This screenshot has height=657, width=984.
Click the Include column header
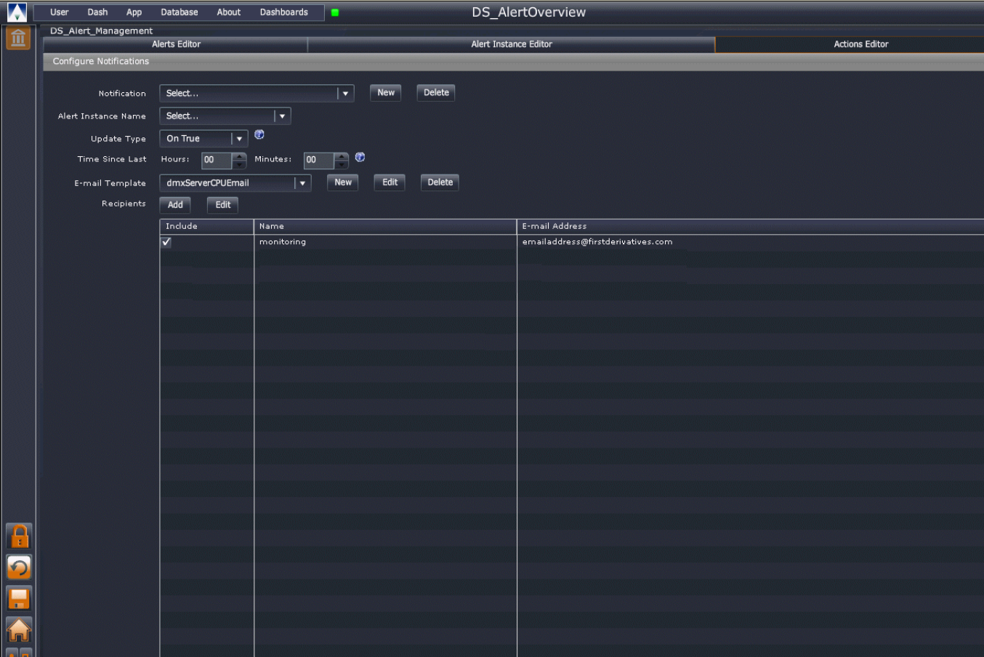coord(206,227)
